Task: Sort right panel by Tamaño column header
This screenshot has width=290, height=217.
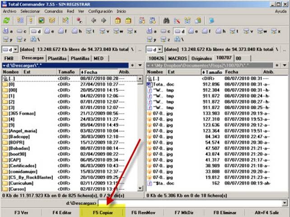Action: (x=212, y=72)
